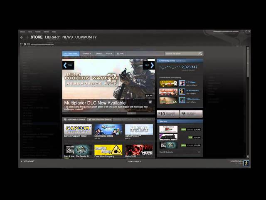
Task: Open Left 4 Dead 2 in friends activity
Action: coord(168,83)
